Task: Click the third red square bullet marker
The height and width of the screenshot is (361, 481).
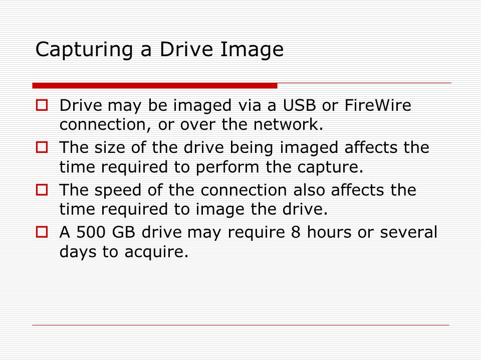Action: pos(42,190)
